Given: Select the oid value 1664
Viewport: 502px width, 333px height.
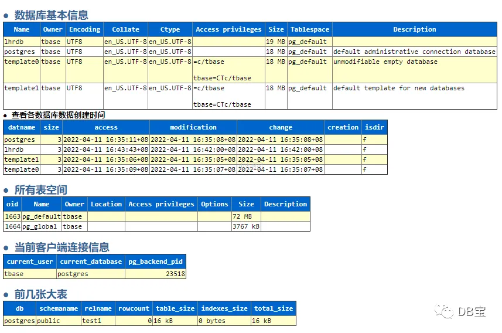Looking at the screenshot, I should (x=12, y=226).
